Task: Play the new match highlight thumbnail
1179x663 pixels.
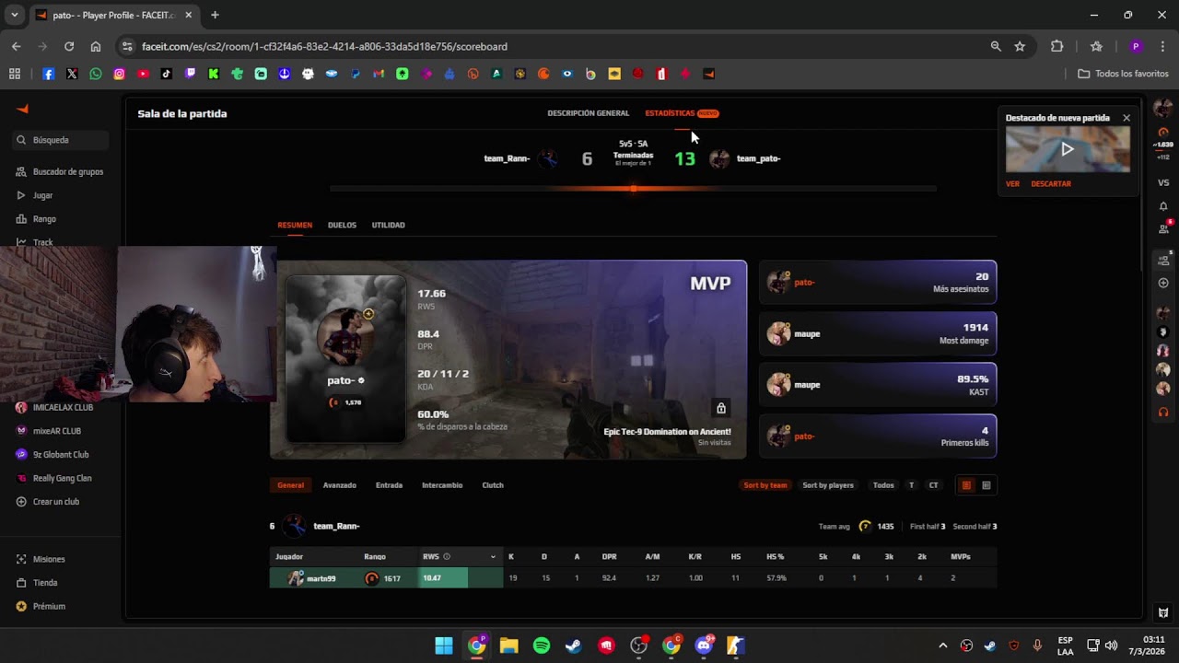Action: point(1068,149)
